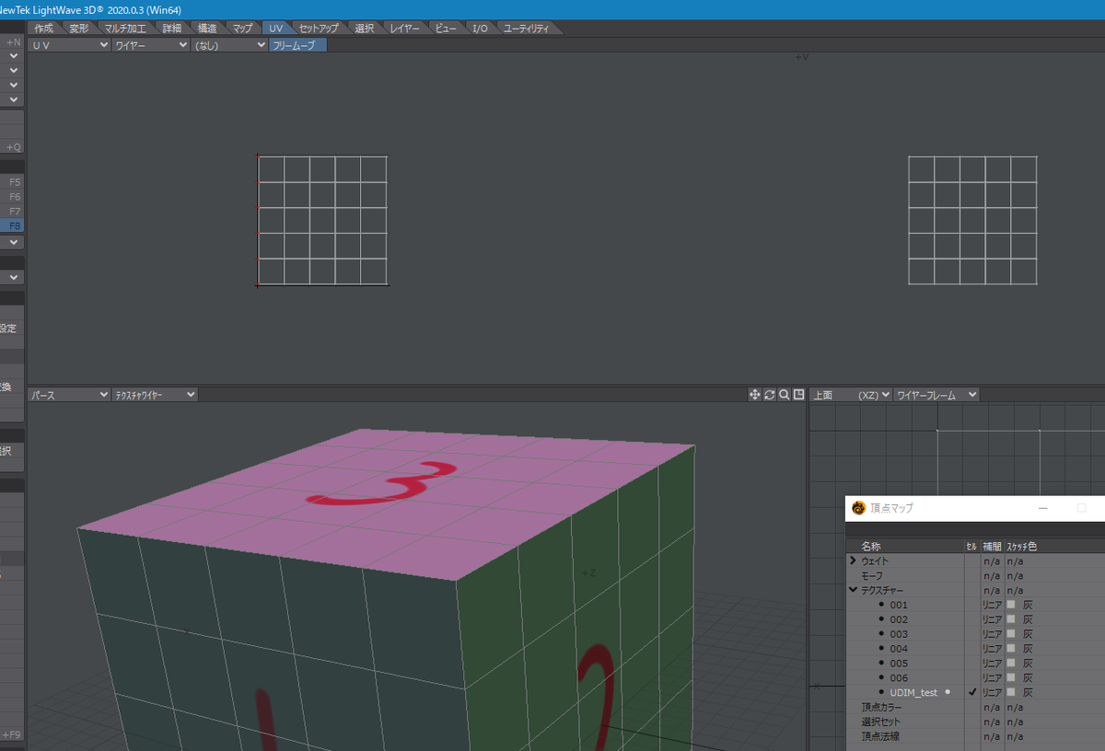Click the viewport move (pan) icon
The image size is (1105, 751).
[755, 395]
